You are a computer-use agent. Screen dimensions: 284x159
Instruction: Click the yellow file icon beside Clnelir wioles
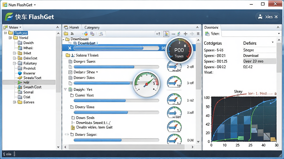coord(73,128)
